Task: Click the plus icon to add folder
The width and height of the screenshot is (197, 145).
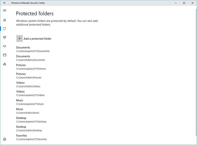Action: tap(19, 38)
